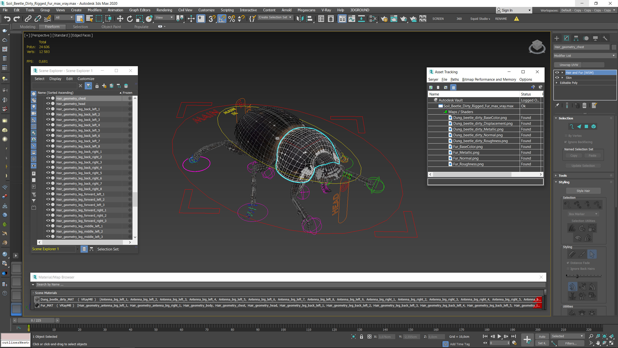Screen dimensions: 618x348
Task: Activate the Select and Move tool
Action: (120, 19)
